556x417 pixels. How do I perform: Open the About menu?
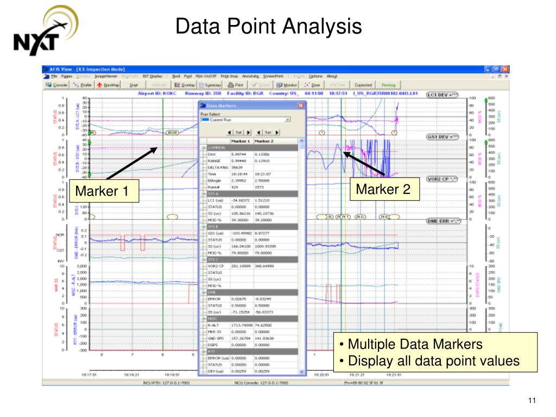coord(332,76)
